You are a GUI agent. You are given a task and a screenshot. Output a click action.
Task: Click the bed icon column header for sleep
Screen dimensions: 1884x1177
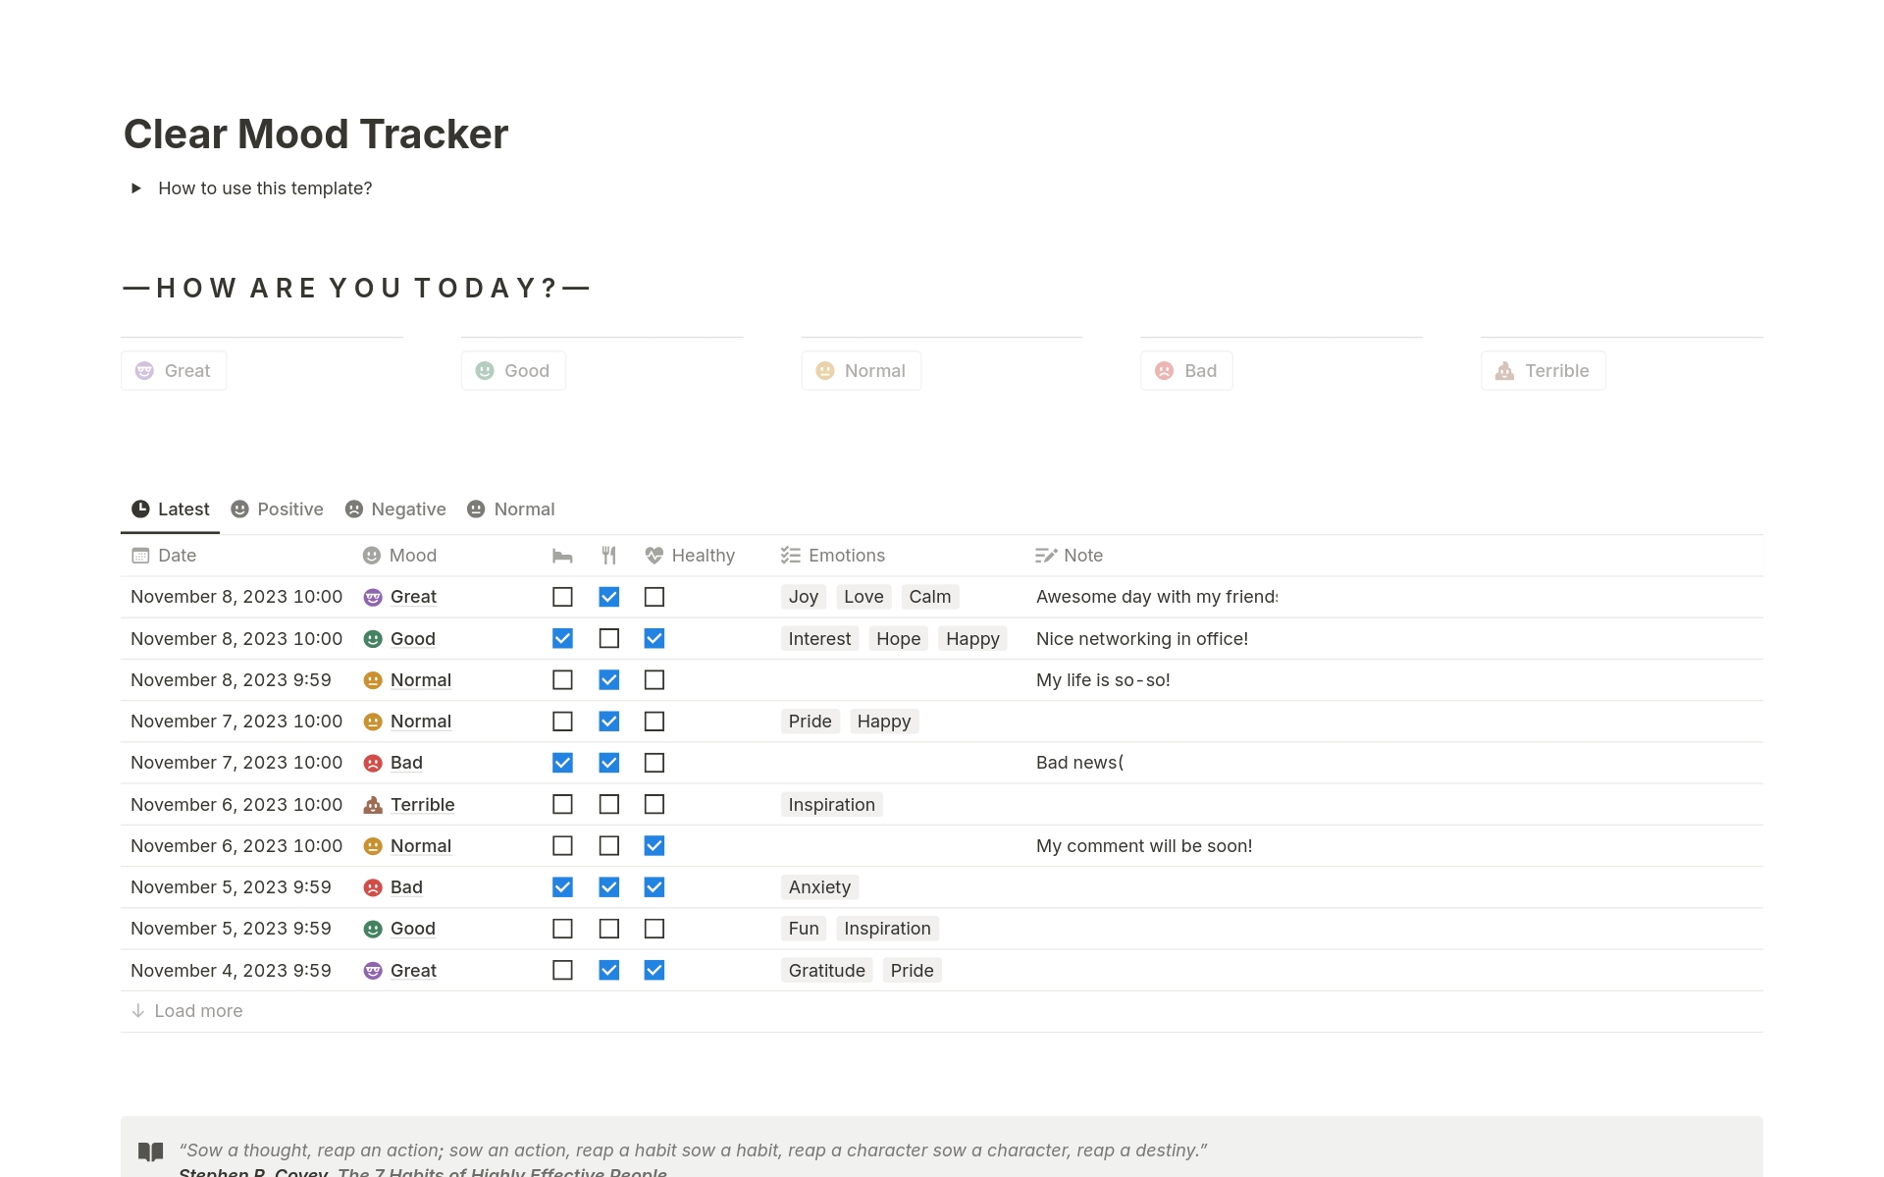pyautogui.click(x=562, y=556)
